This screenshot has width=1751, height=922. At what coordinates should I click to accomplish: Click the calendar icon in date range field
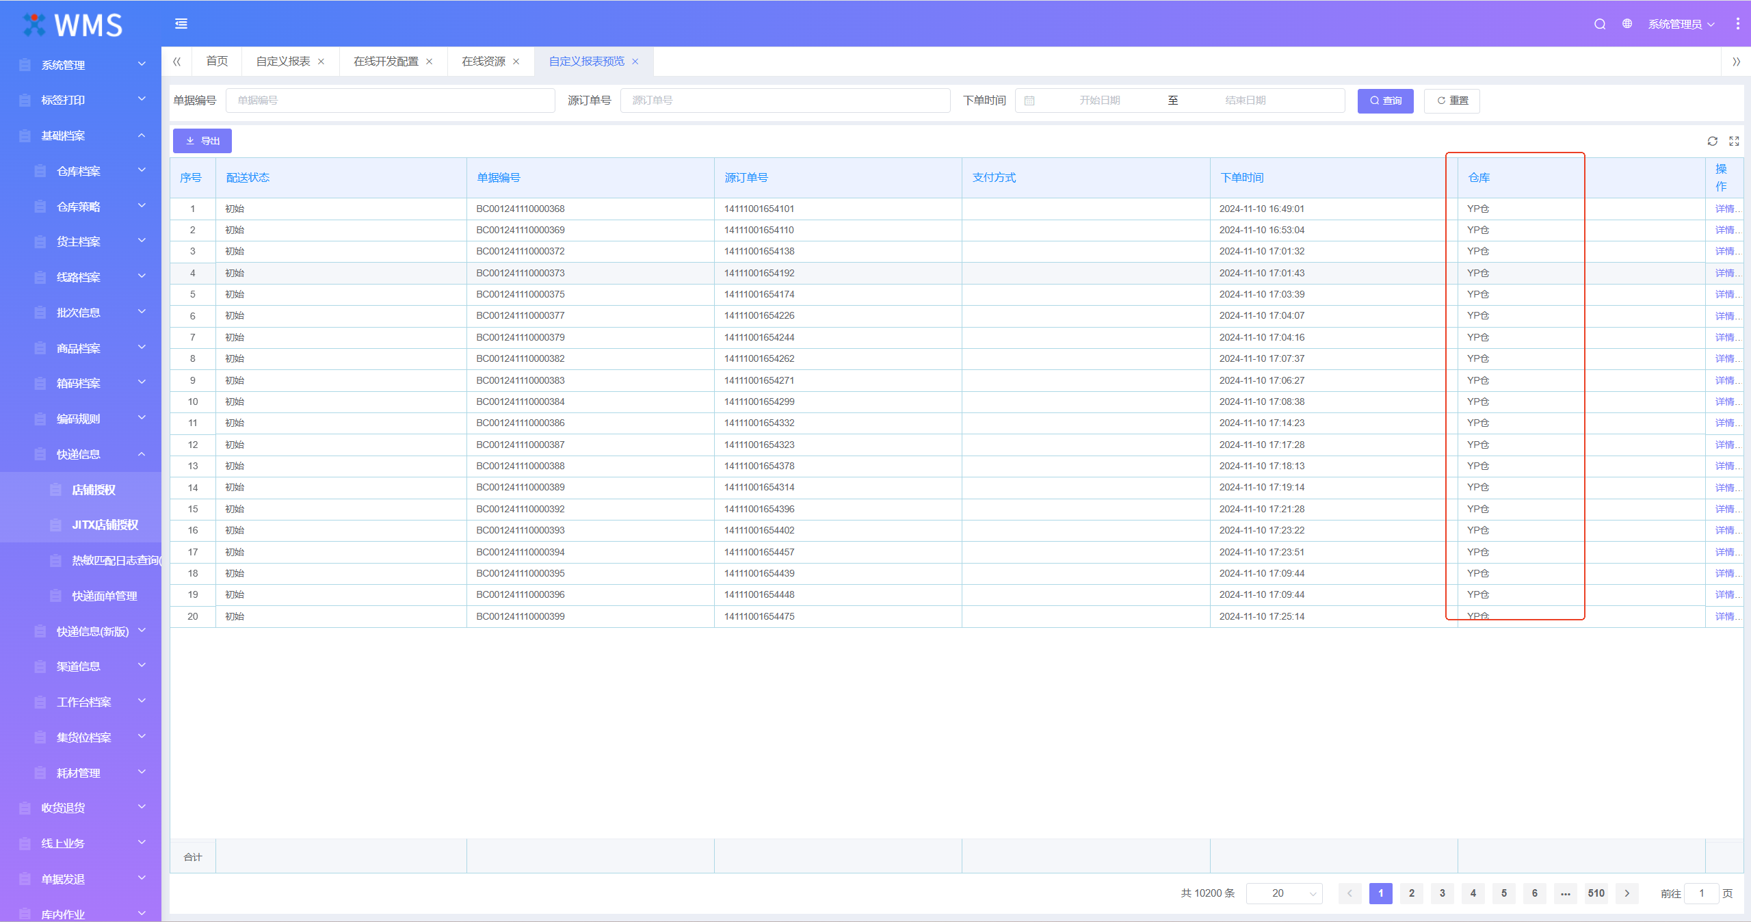(1029, 101)
